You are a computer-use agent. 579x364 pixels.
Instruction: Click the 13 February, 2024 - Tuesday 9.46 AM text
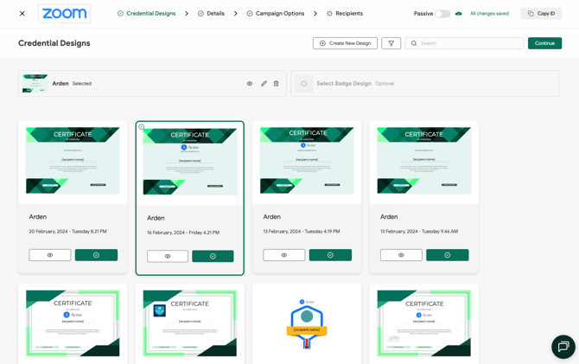point(419,232)
